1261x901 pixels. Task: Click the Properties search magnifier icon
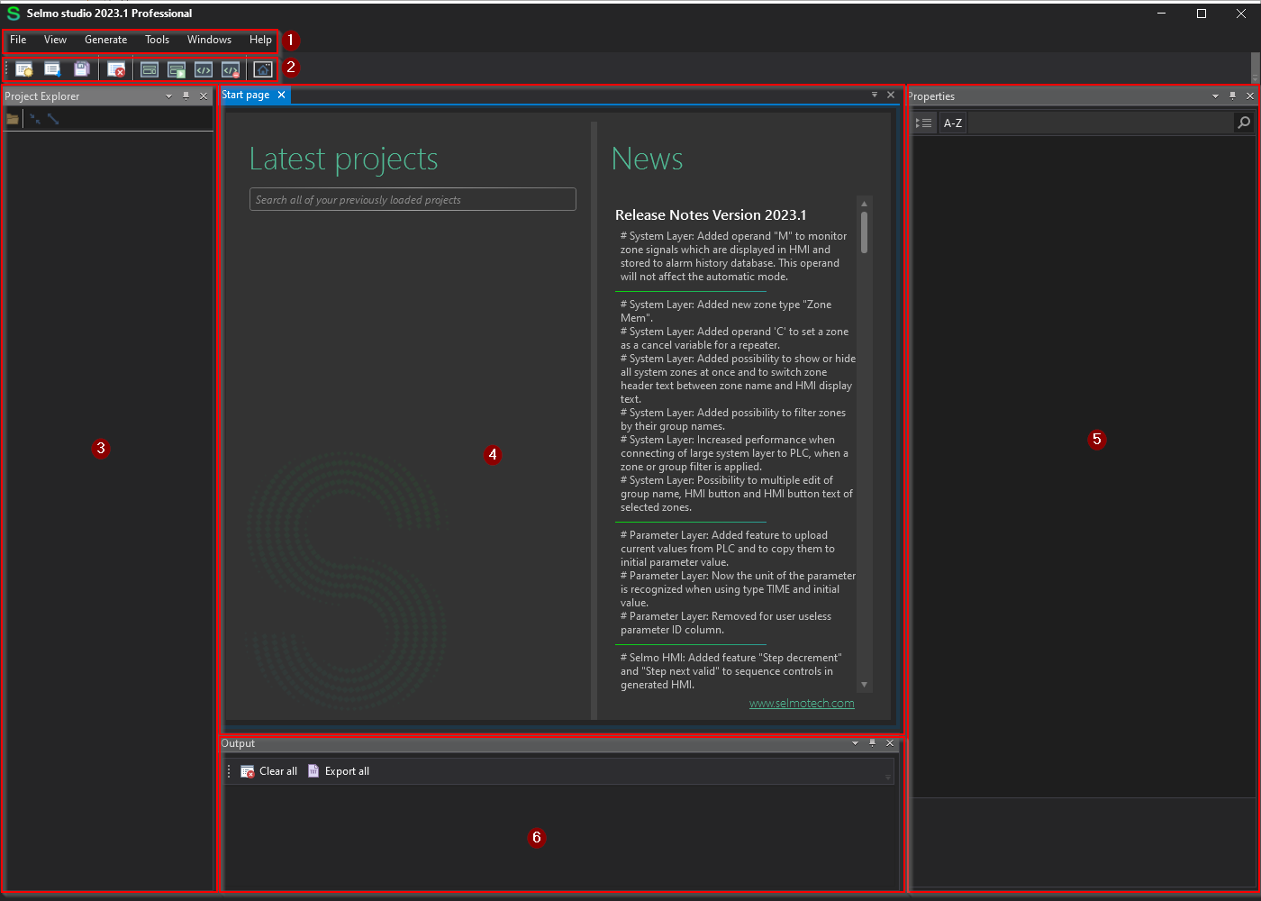1244,123
